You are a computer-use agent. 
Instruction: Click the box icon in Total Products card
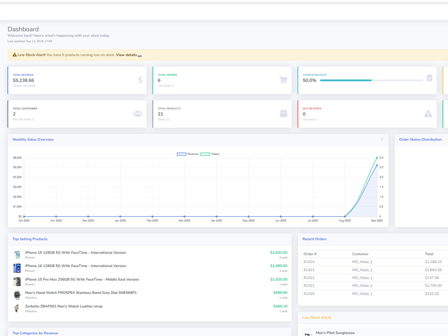[284, 113]
